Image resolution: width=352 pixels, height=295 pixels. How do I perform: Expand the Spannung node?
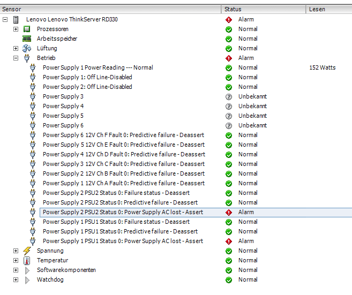pos(16,251)
